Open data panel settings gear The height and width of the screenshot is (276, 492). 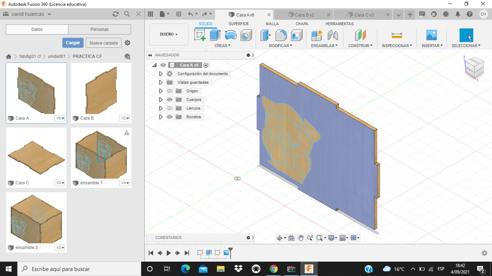click(128, 43)
